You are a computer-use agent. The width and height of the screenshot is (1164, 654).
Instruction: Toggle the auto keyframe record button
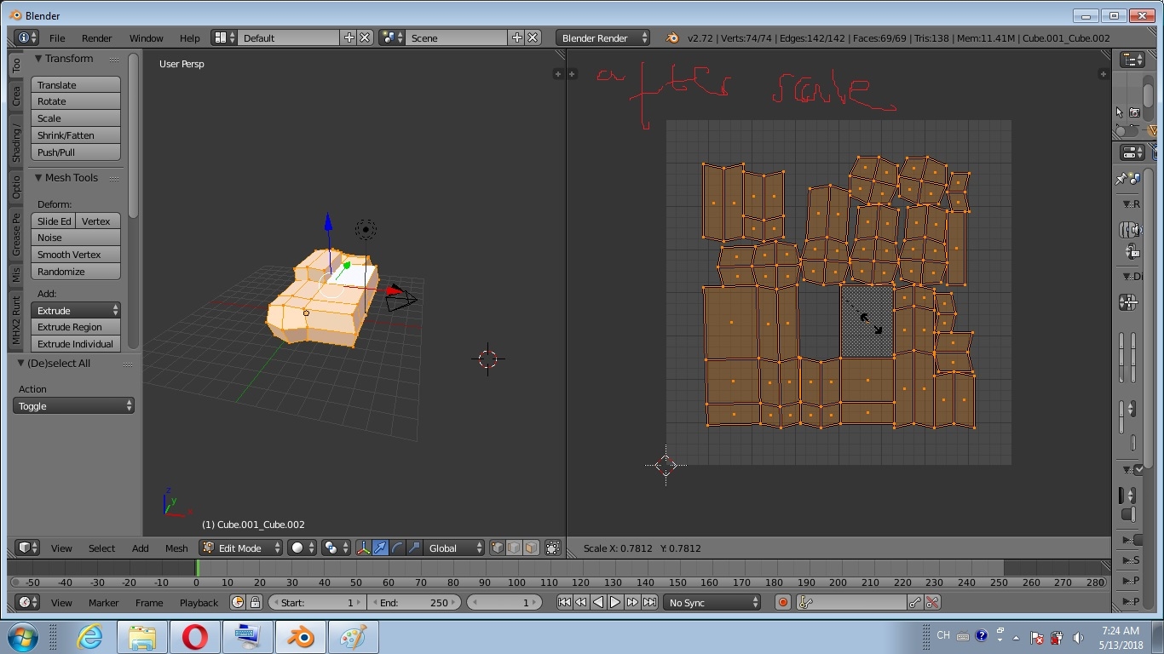point(783,602)
